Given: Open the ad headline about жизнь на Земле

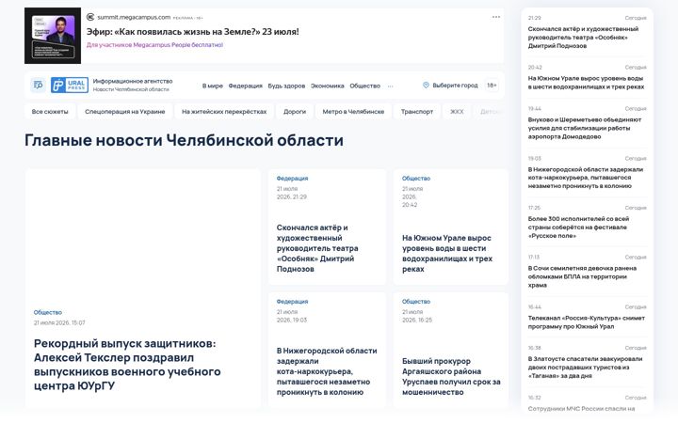Looking at the screenshot, I should click(192, 32).
